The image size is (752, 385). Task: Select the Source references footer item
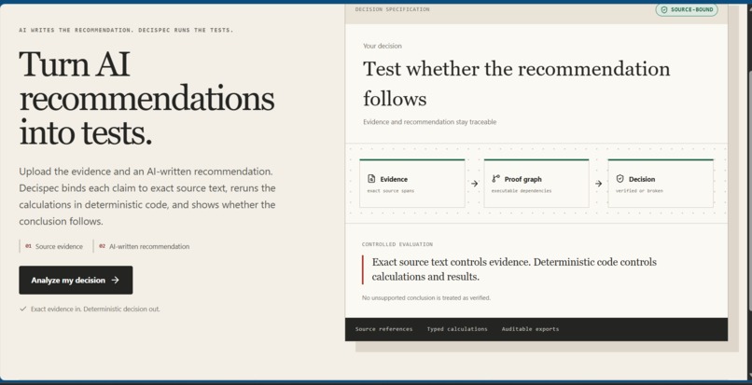[x=383, y=329]
